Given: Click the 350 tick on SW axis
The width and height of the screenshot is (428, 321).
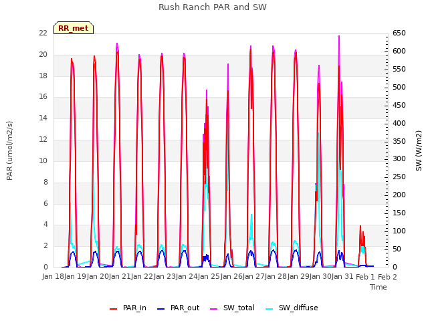Looking at the screenshot, I should pyautogui.click(x=399, y=141).
